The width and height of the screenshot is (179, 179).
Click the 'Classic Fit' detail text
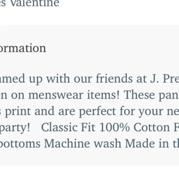pos(68,127)
